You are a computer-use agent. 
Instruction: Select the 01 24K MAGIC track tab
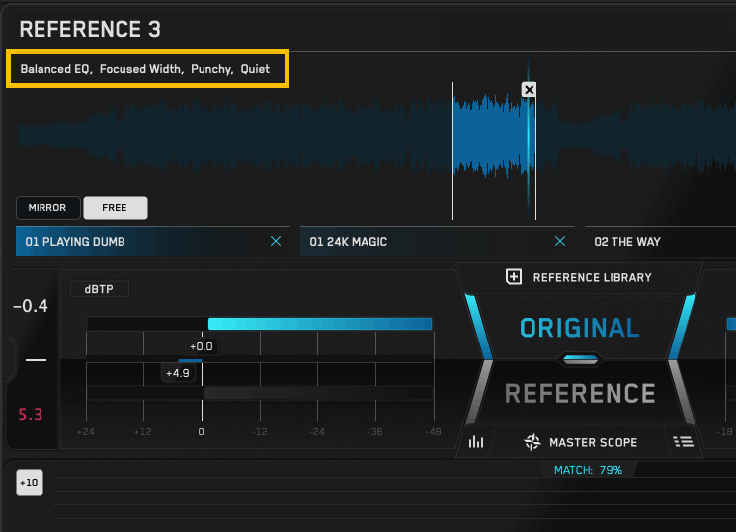tap(437, 241)
